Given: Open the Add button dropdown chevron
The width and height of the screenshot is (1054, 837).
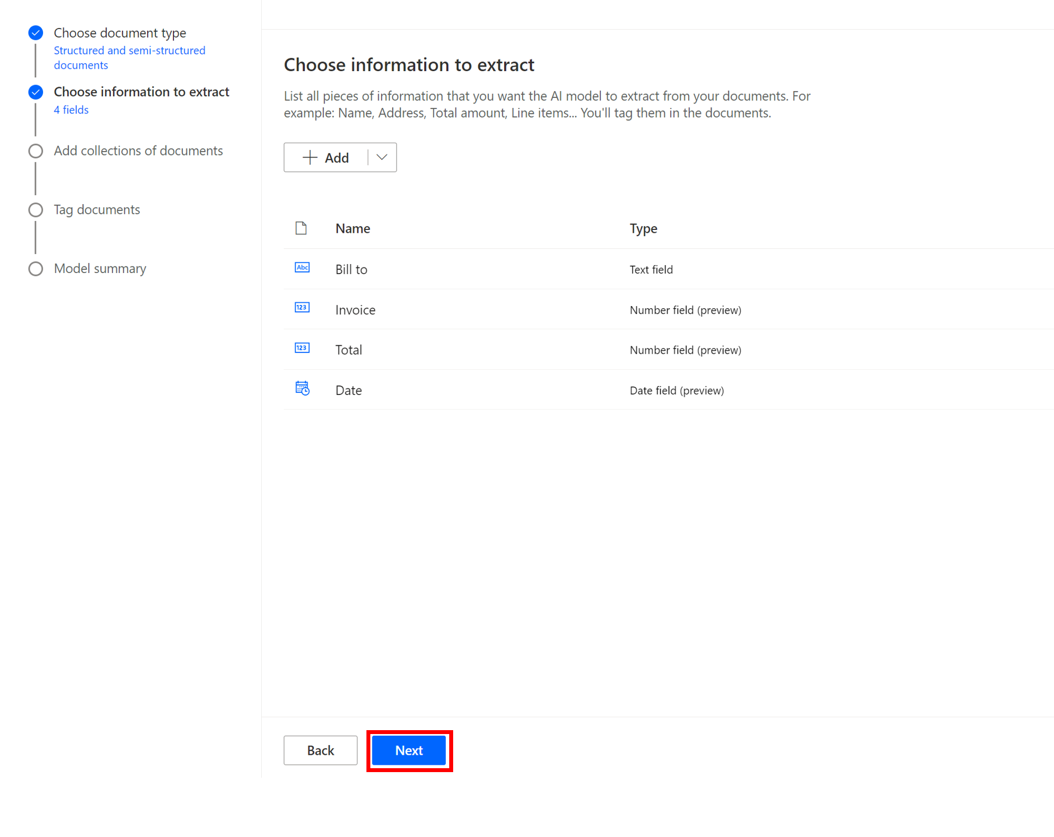Looking at the screenshot, I should point(381,157).
